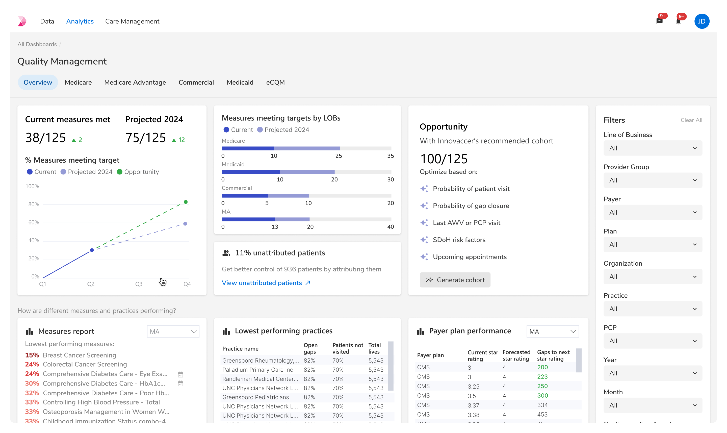Click the Generate cohort button
Viewport: 727px width, 433px height.
point(455,280)
